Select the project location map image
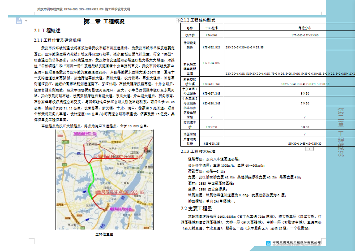This screenshot has width=355, height=251. pos(105,180)
